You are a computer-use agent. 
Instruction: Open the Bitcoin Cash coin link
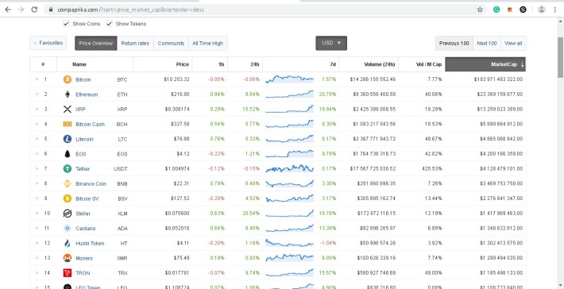(x=90, y=125)
